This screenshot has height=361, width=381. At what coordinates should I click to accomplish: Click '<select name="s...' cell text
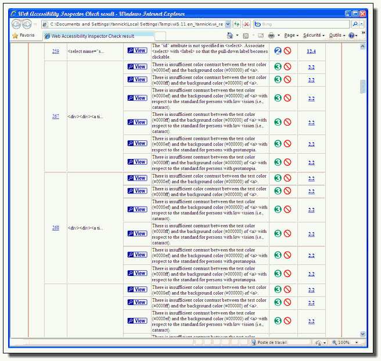coord(86,51)
